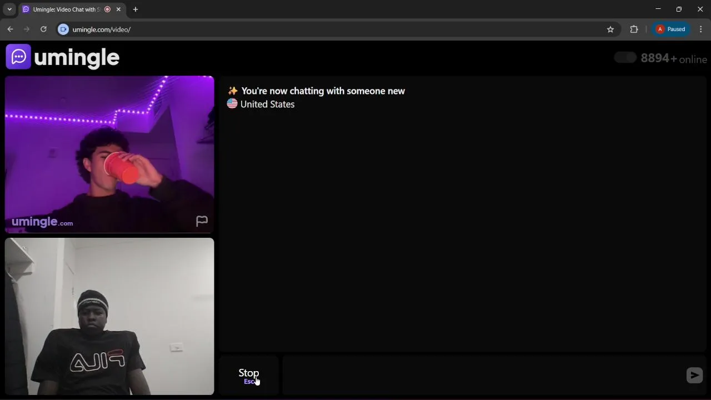Click the Umingle chat bubble logo icon
This screenshot has height=400, width=711.
[18, 57]
